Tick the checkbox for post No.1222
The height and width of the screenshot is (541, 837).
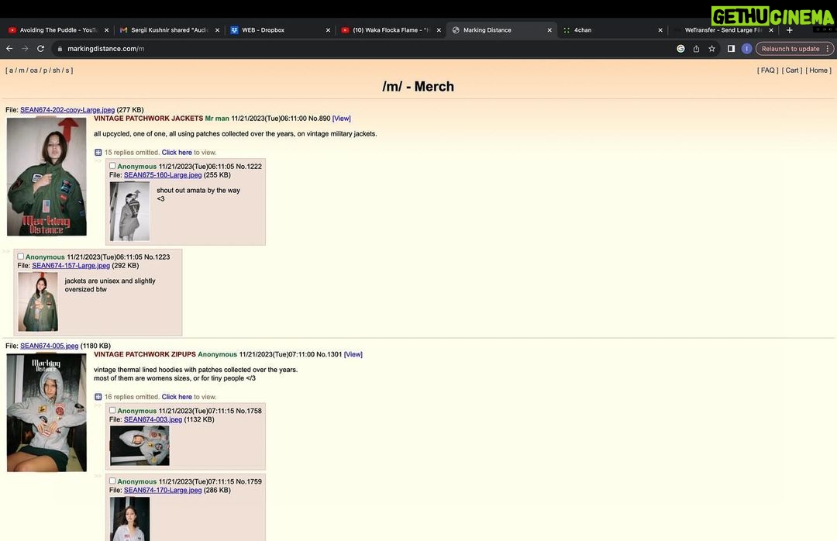[x=112, y=166]
